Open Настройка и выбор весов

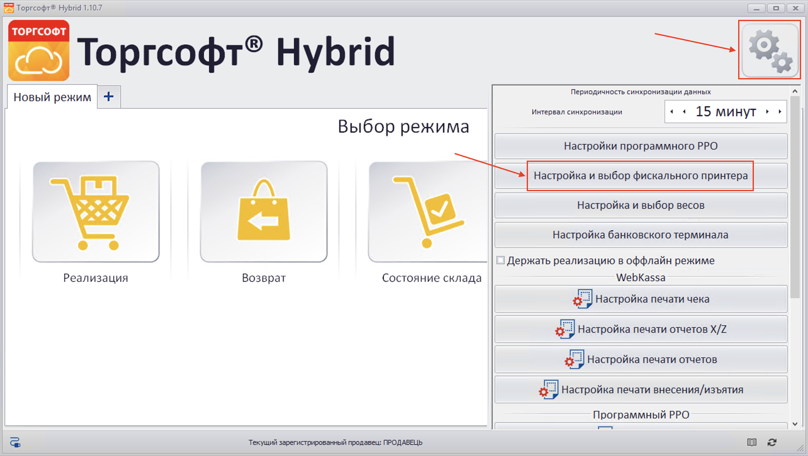pyautogui.click(x=641, y=205)
